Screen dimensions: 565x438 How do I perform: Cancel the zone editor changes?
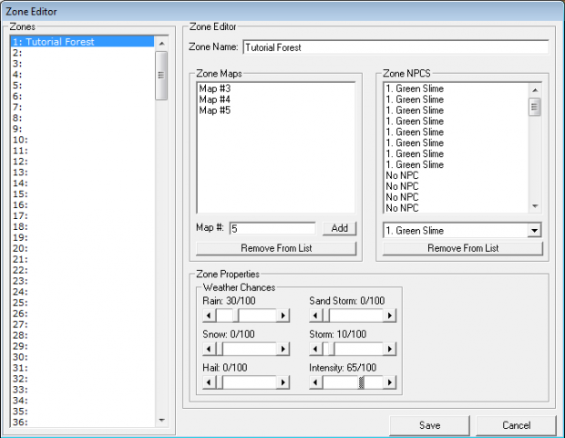[x=516, y=425]
